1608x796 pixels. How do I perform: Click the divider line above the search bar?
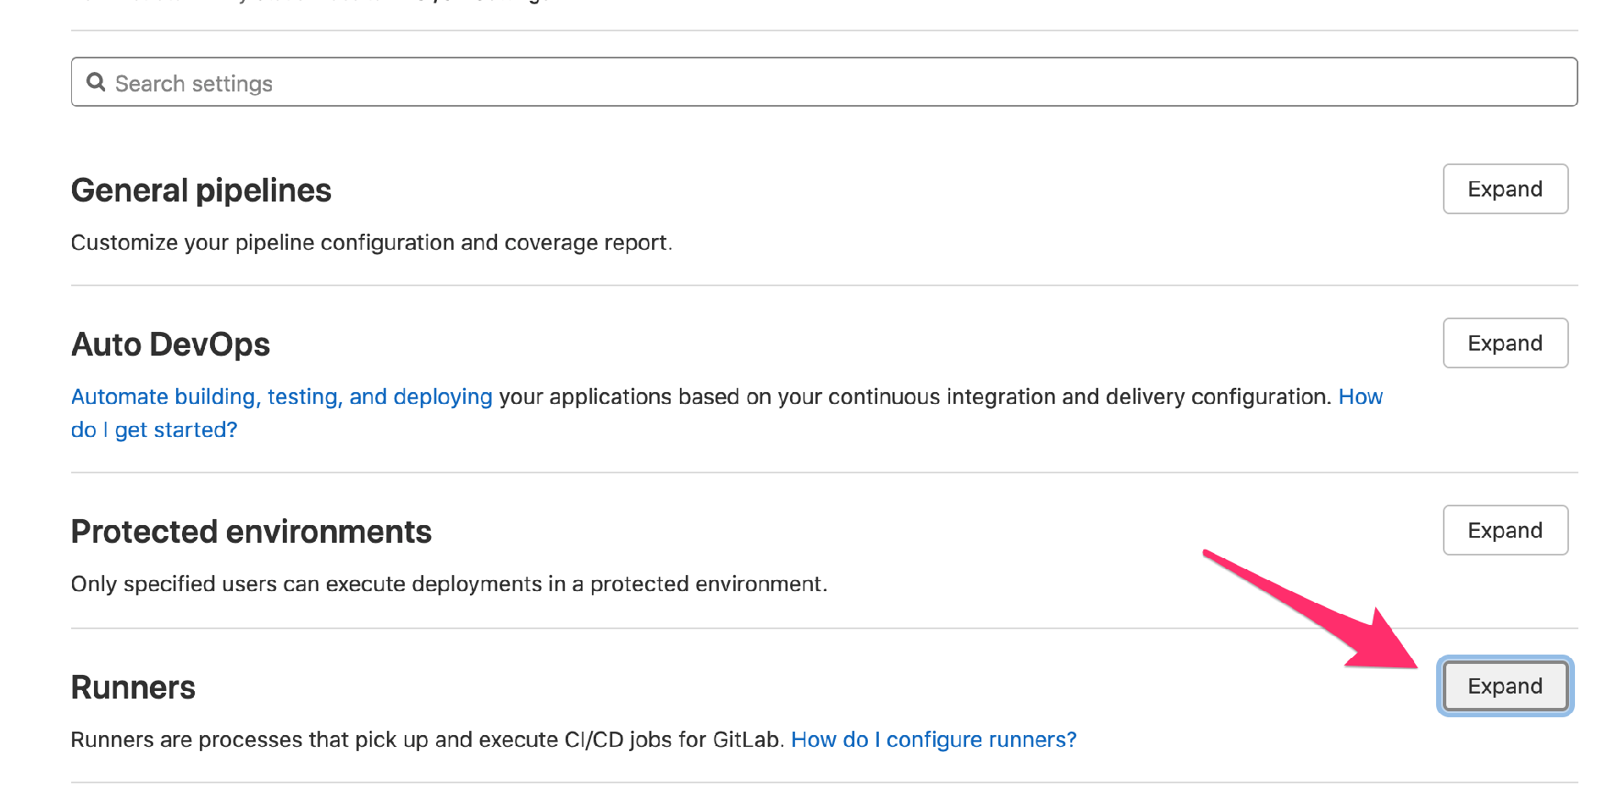tap(823, 30)
